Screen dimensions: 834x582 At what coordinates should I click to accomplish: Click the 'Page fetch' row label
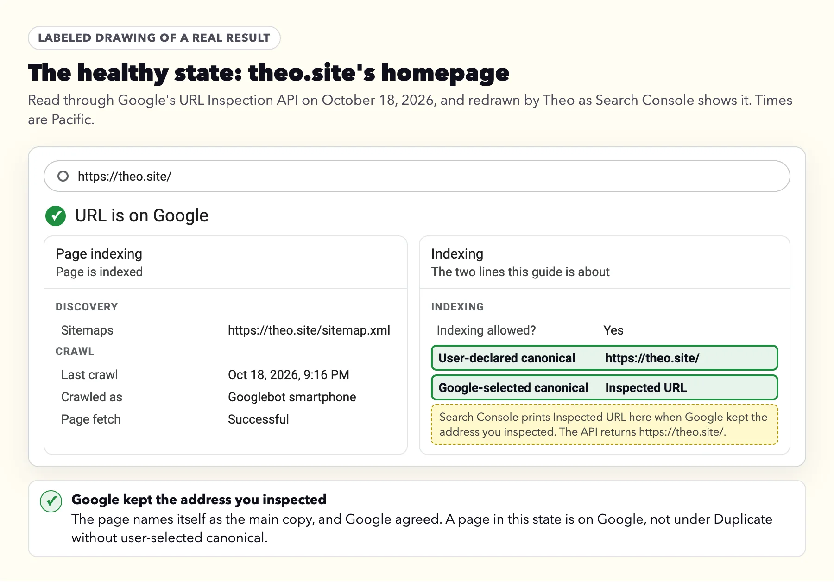click(91, 419)
